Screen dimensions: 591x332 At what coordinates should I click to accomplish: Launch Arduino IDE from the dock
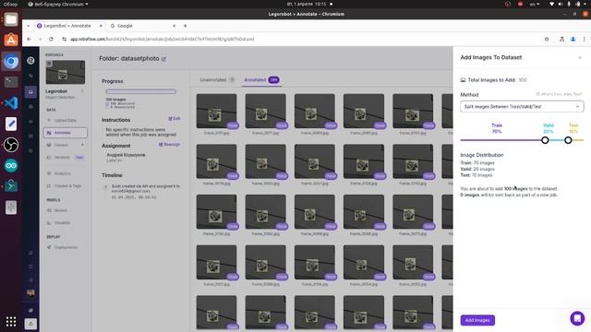(11, 166)
